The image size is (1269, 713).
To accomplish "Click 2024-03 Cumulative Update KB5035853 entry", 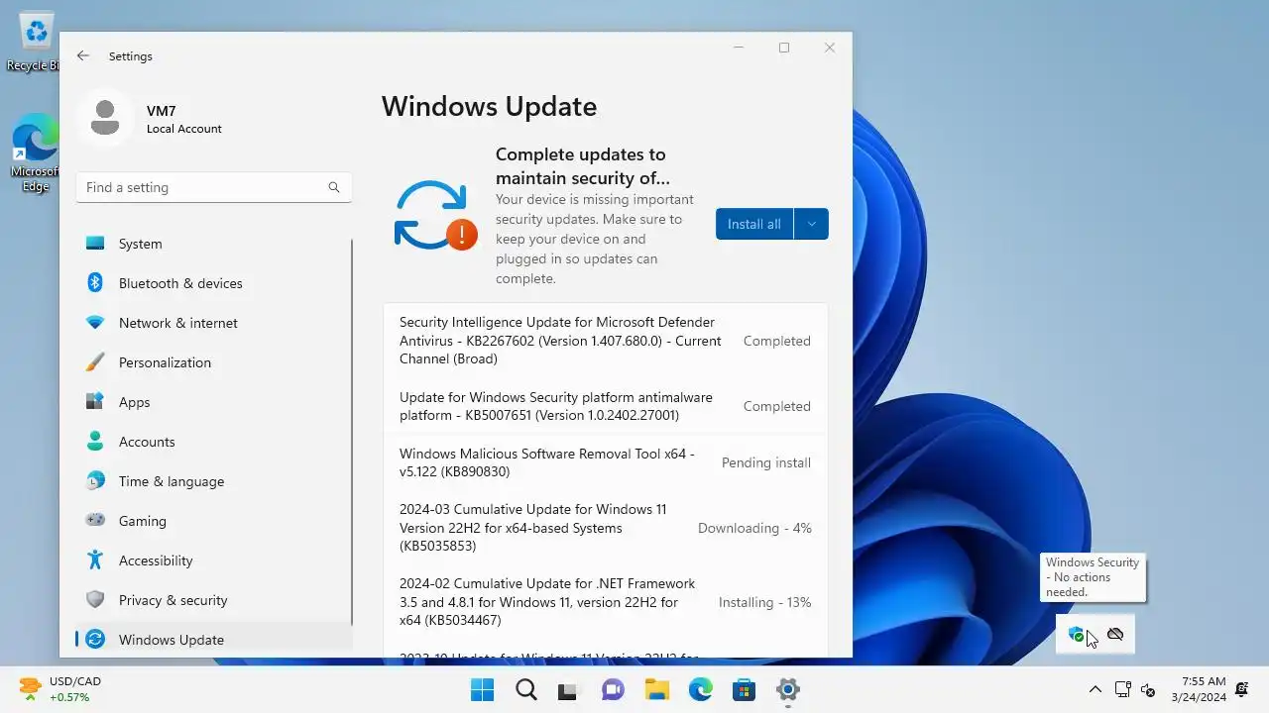I will 605,528.
